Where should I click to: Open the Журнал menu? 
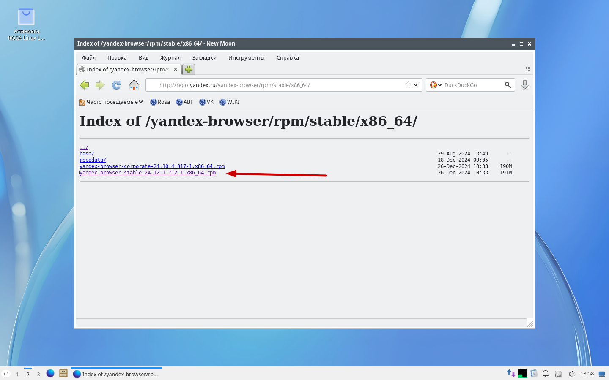tap(170, 58)
